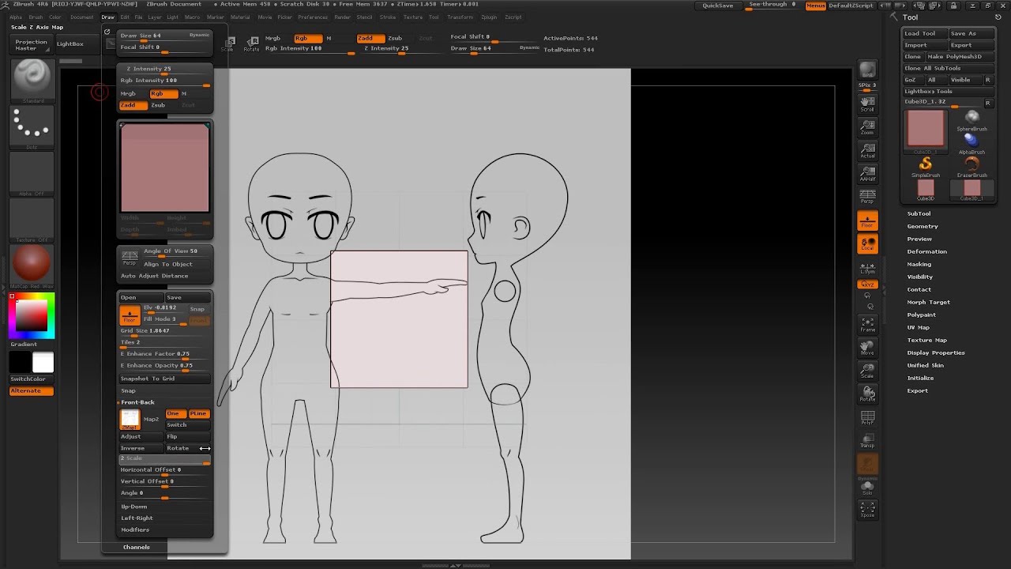Toggle the Floor grid in right shelf
This screenshot has width=1011, height=569.
click(867, 220)
